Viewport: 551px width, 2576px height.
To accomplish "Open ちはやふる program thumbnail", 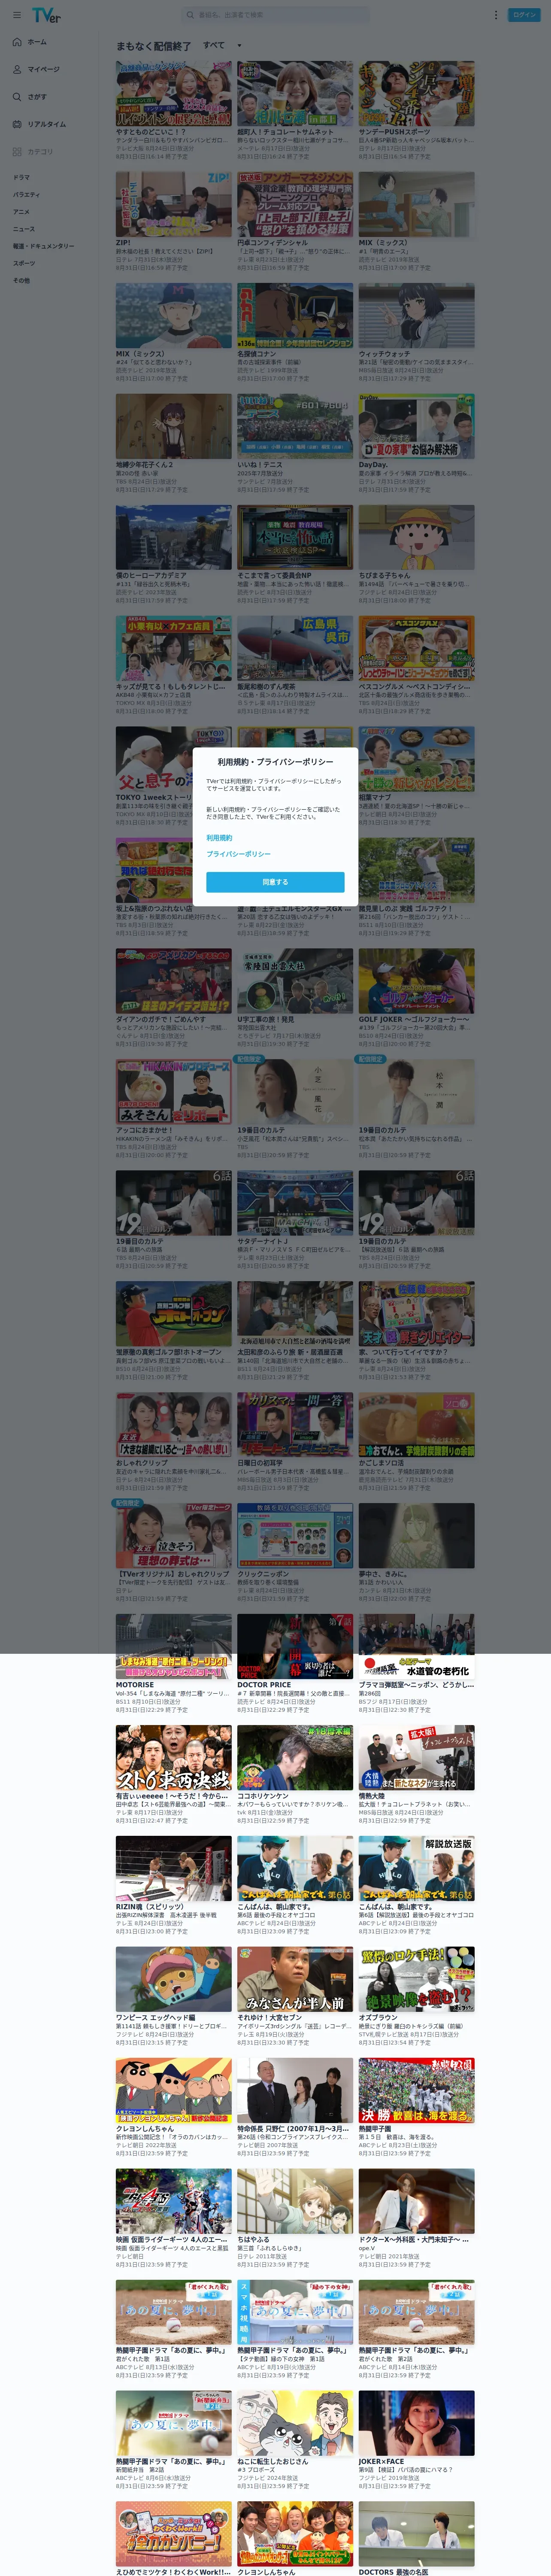I will click(295, 2201).
